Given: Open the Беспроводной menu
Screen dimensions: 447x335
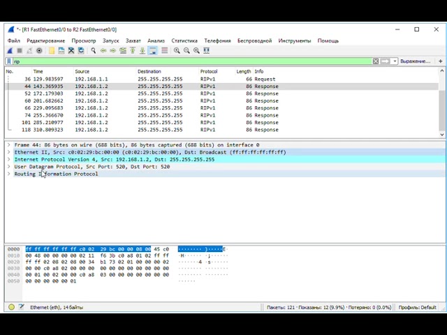Looking at the screenshot, I should (x=254, y=40).
